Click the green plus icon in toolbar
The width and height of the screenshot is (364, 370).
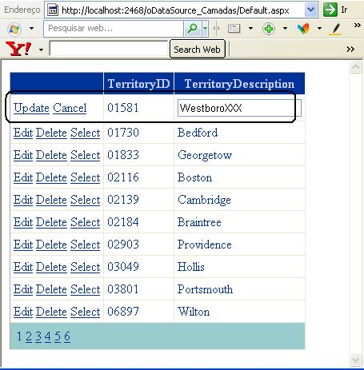click(269, 28)
